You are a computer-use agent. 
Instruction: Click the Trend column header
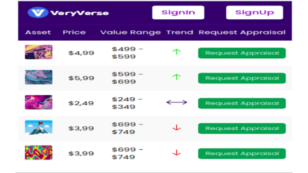[x=180, y=32]
